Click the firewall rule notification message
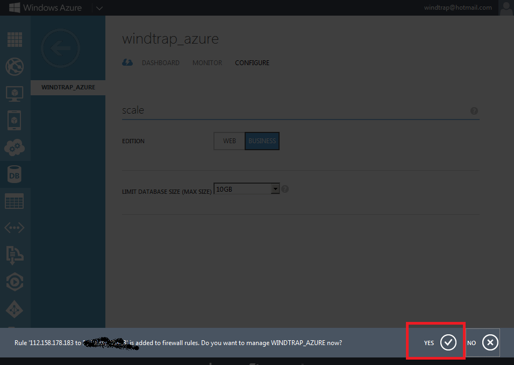 coord(178,343)
